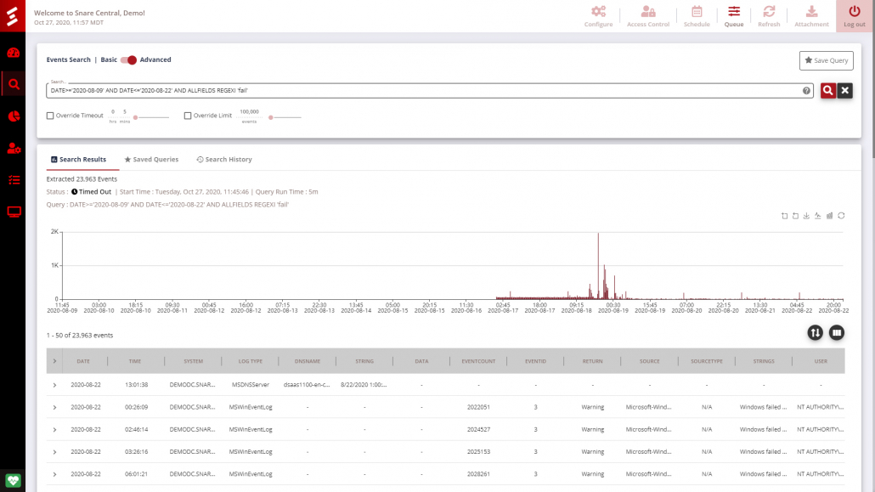
Task: Click 'dsaas1100-en-c...' DNS name cell
Action: (307, 385)
